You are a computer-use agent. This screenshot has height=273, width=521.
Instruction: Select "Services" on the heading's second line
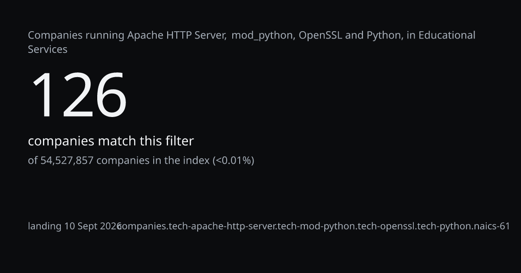(48, 49)
